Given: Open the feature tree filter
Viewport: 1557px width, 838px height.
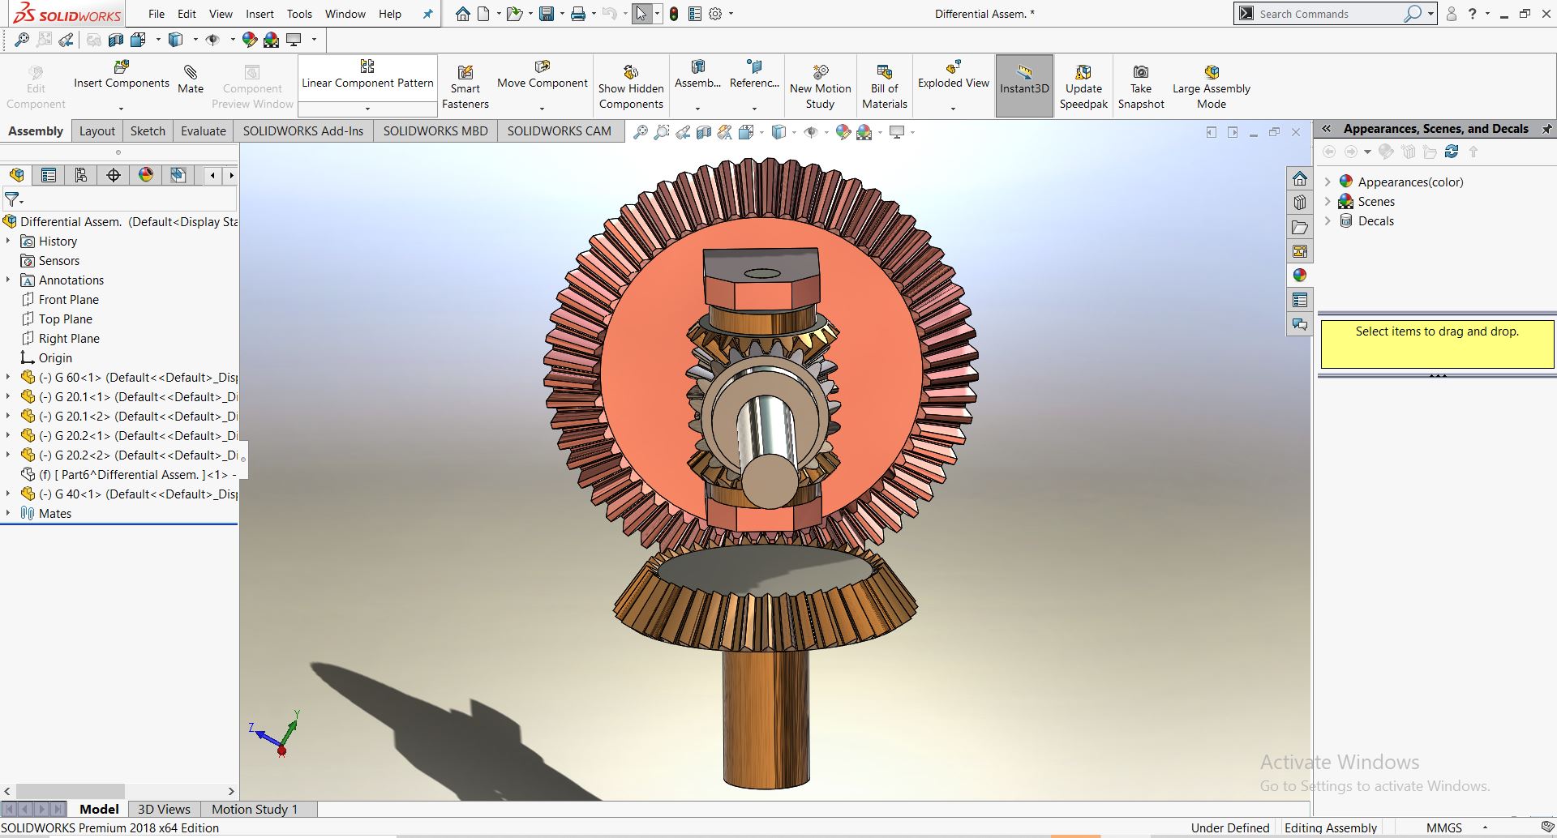Looking at the screenshot, I should [x=14, y=199].
